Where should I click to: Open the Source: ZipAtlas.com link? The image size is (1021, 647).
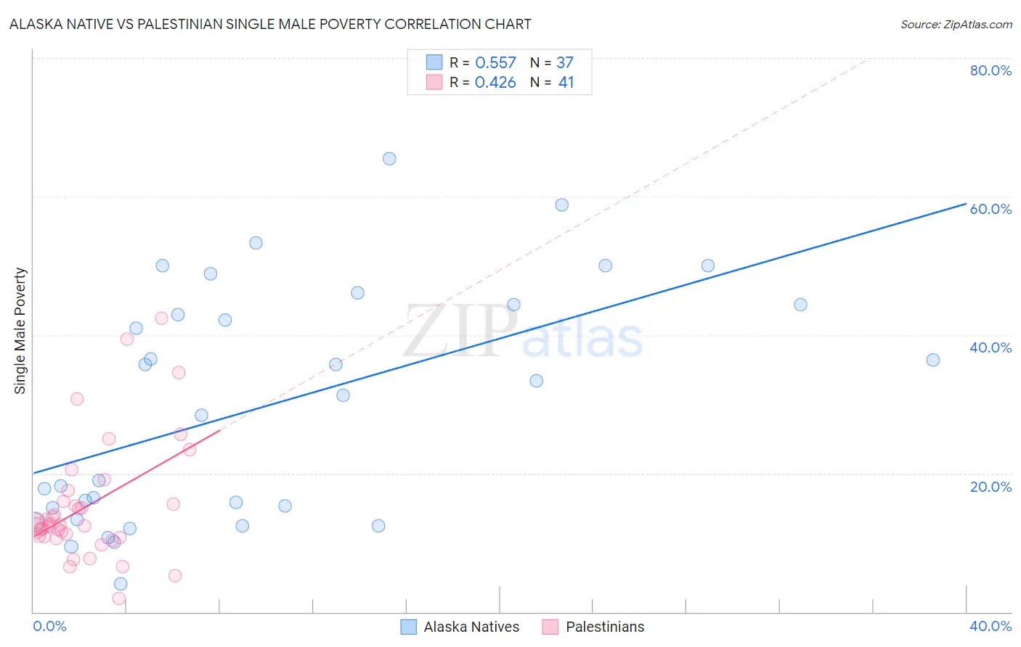point(956,24)
